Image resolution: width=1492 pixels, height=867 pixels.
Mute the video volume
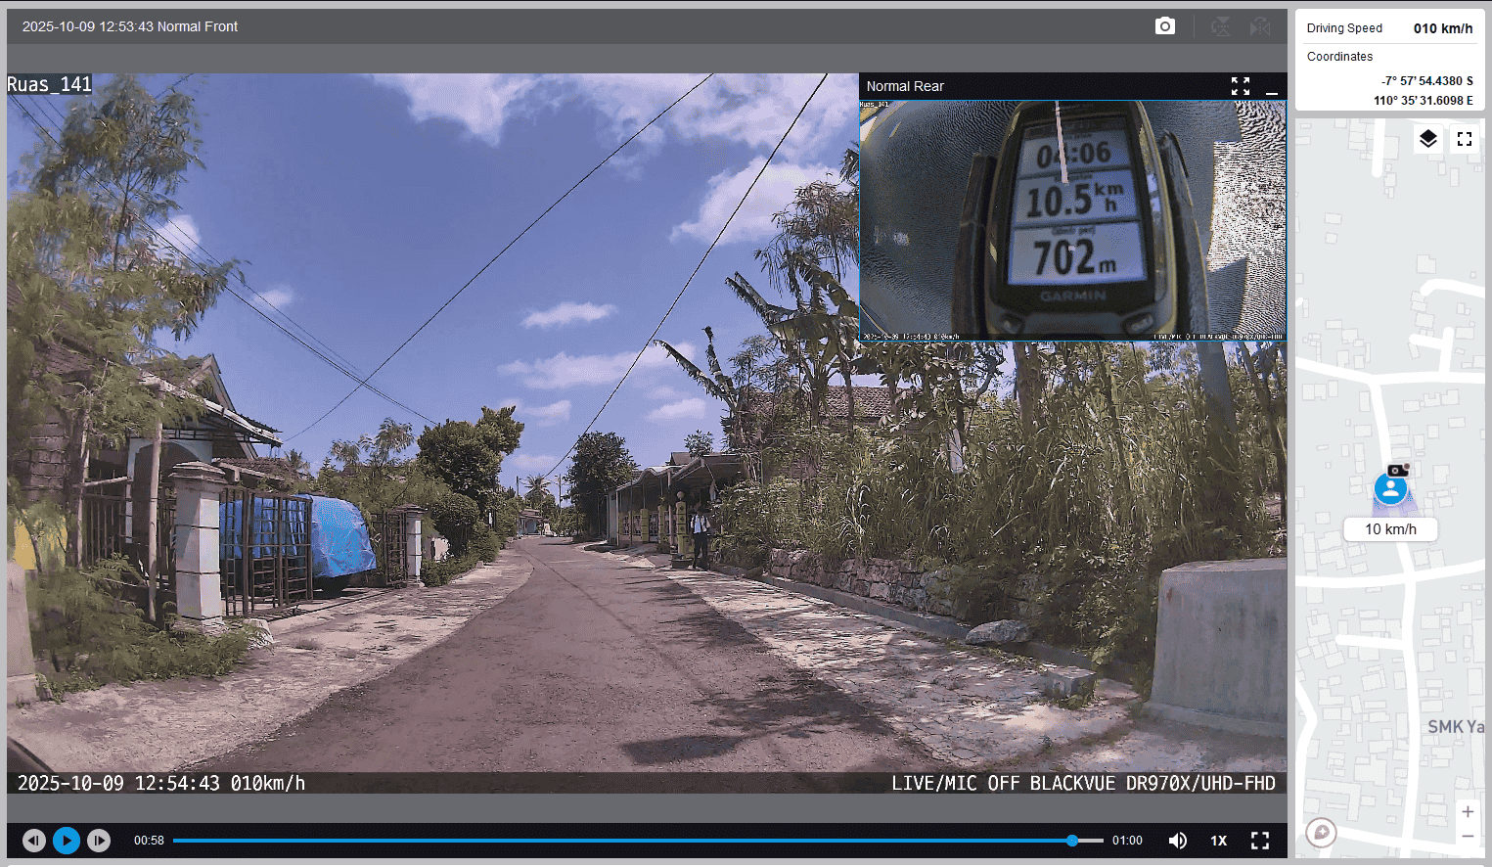pyautogui.click(x=1178, y=841)
